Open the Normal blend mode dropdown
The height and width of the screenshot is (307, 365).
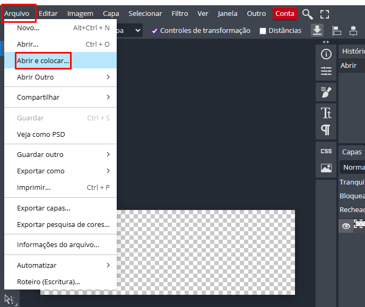point(352,167)
